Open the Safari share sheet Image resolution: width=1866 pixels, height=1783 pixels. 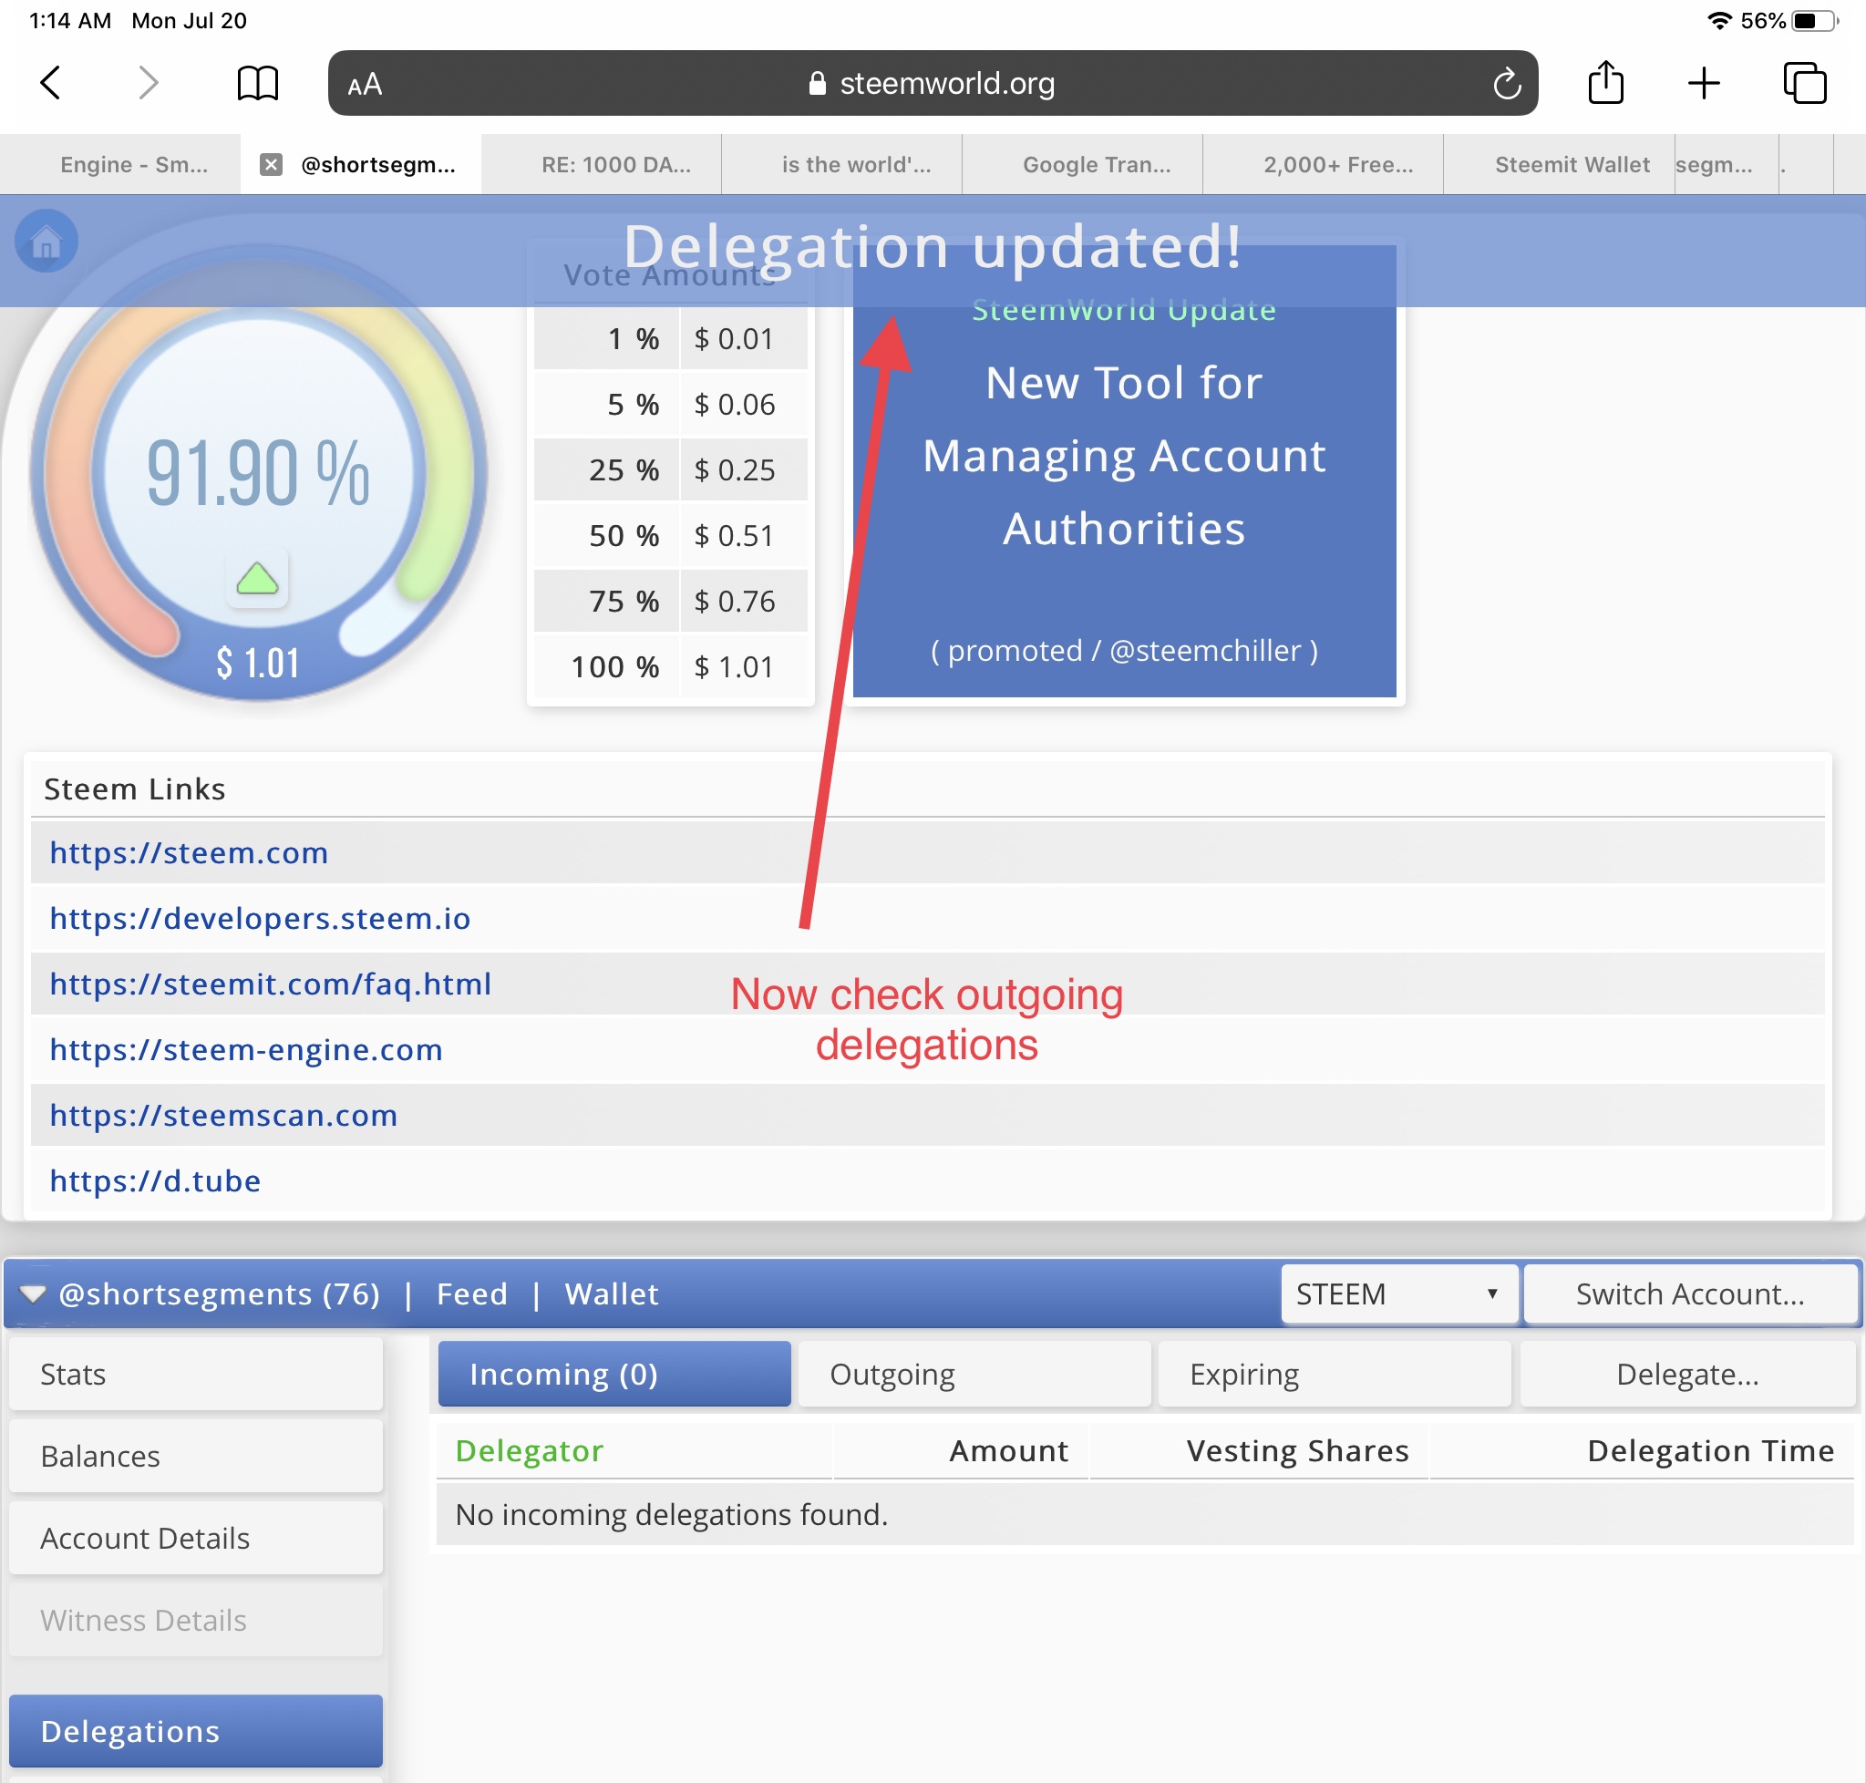[1605, 83]
